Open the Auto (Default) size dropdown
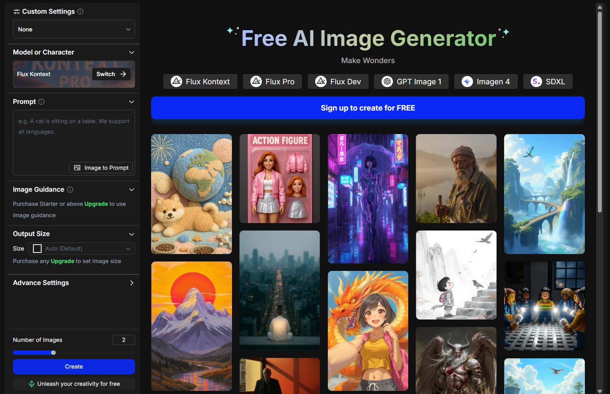The width and height of the screenshot is (610, 394). point(81,249)
